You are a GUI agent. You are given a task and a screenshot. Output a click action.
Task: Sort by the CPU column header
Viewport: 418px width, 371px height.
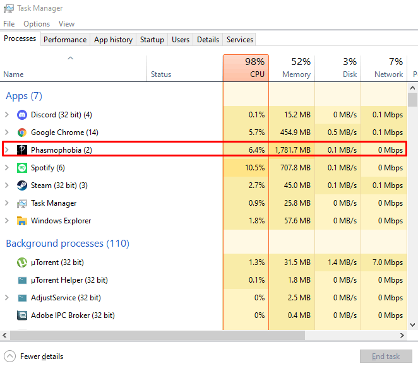pyautogui.click(x=246, y=68)
